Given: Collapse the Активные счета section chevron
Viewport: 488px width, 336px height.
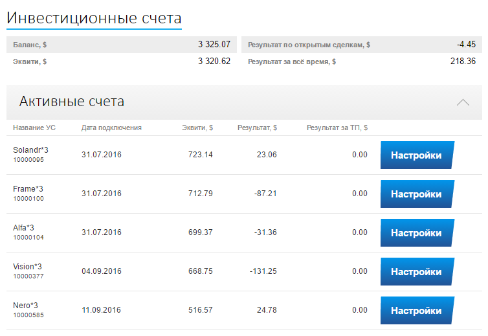Looking at the screenshot, I should [x=463, y=102].
